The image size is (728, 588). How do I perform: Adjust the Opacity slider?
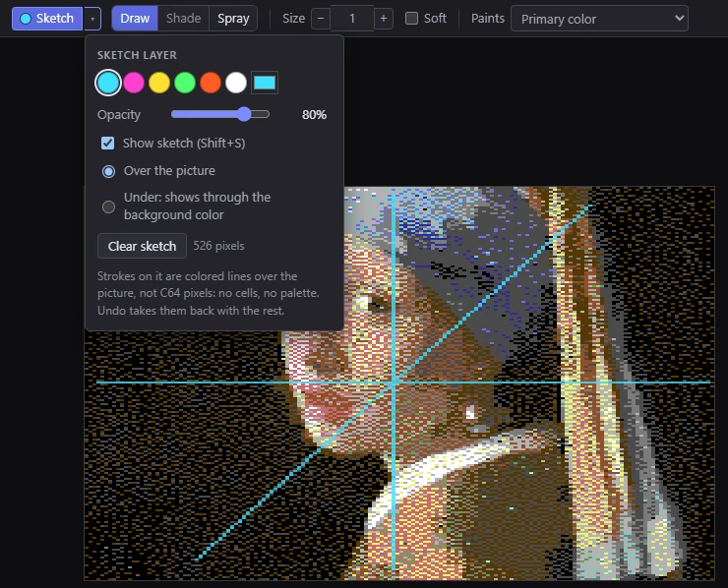(220, 114)
